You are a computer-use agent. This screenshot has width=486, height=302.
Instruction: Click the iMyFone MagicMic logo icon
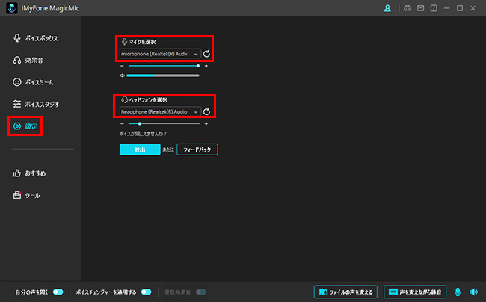tap(12, 8)
